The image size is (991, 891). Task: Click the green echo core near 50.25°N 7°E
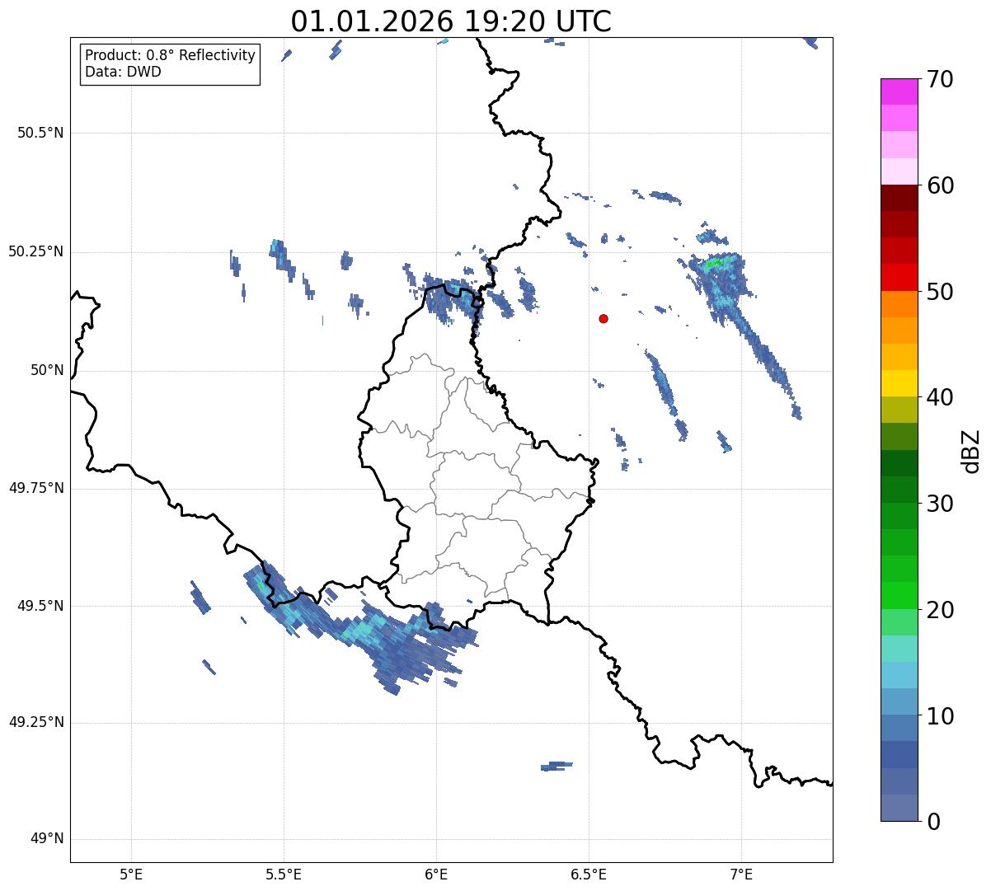coord(714,264)
